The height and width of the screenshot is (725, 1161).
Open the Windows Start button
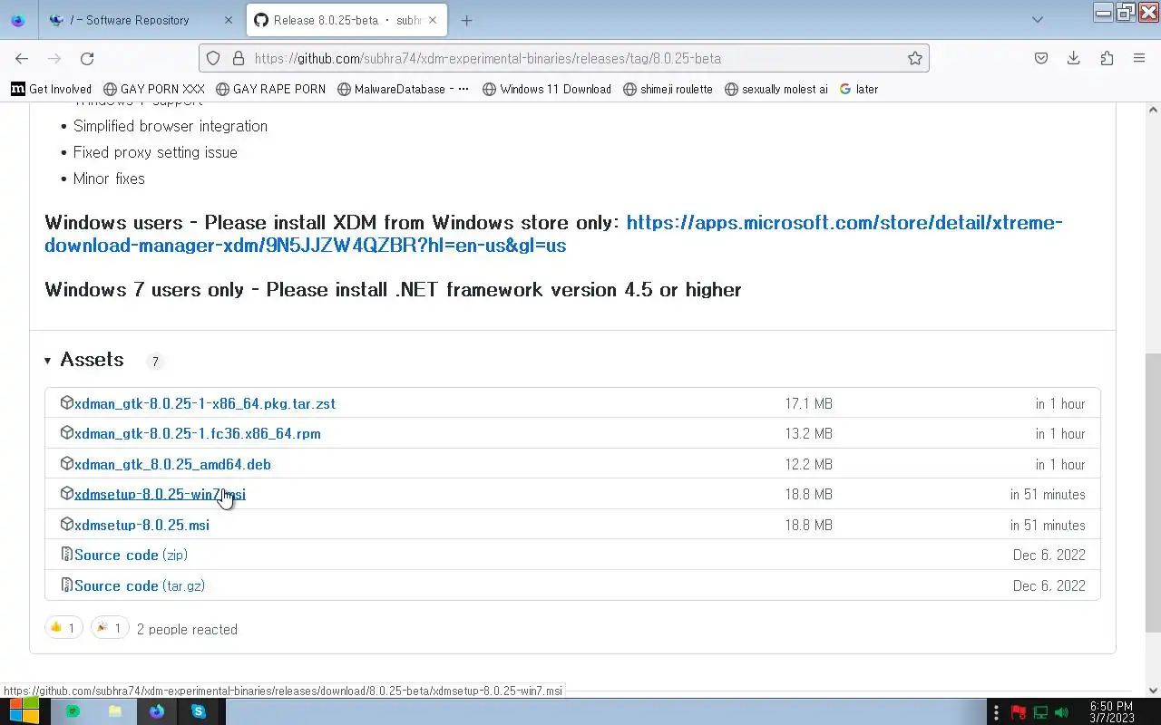[24, 710]
